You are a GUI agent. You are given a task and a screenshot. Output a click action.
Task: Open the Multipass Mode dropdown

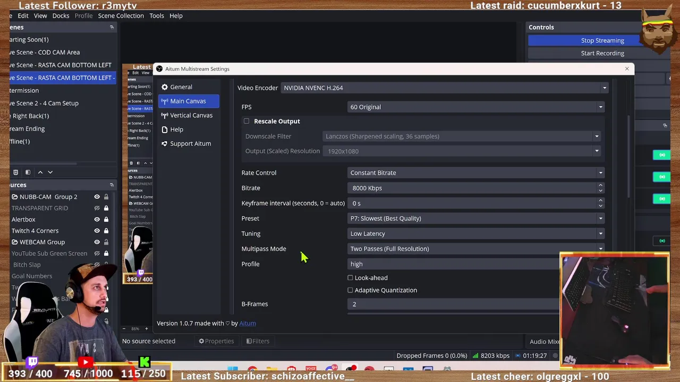476,248
